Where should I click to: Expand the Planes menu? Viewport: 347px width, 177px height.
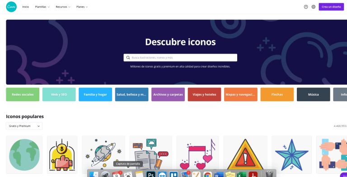coord(82,7)
